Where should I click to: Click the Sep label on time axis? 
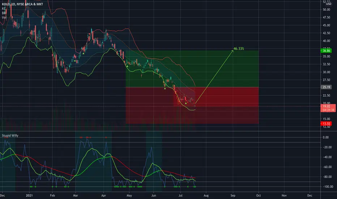[233, 195]
